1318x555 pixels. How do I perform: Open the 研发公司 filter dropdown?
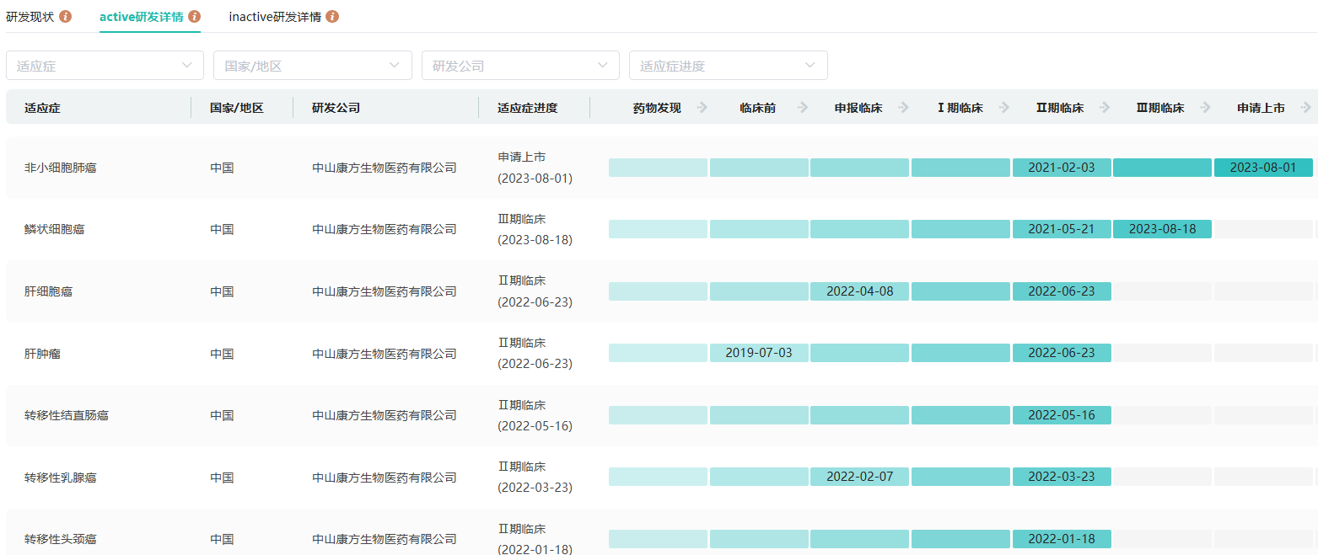pos(520,66)
